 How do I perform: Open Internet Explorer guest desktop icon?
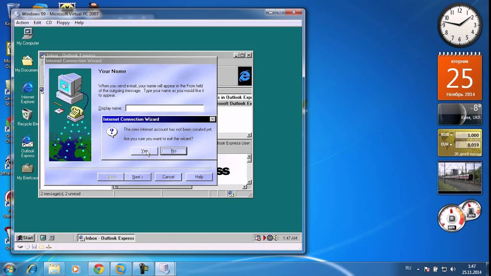tap(28, 93)
